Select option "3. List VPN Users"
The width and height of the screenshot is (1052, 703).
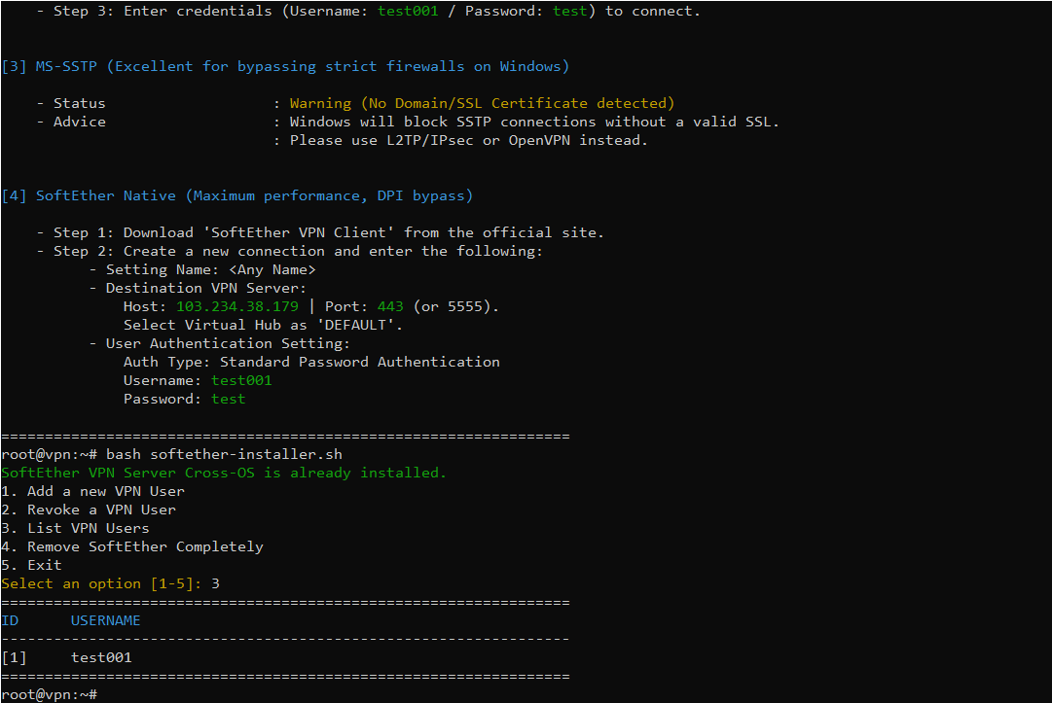click(x=75, y=527)
